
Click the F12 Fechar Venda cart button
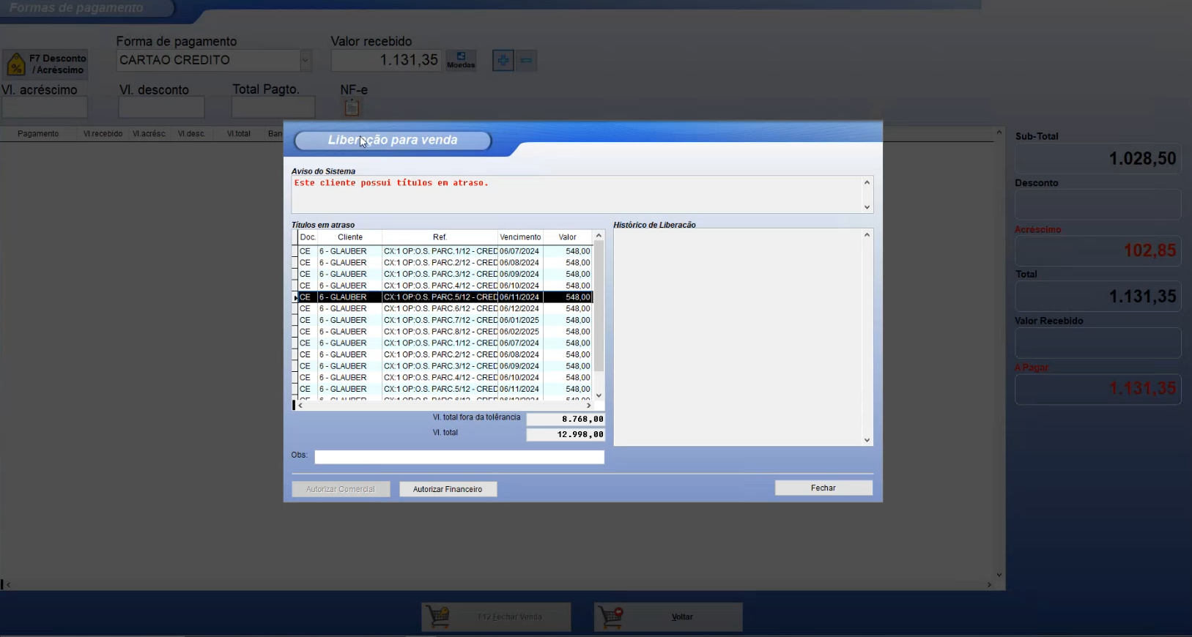496,616
